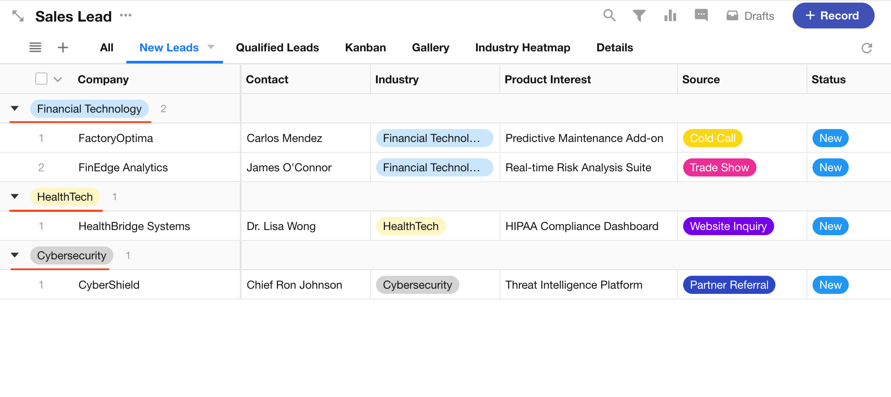The image size is (891, 397).
Task: Collapse the Financial Technology group
Action: coord(15,108)
